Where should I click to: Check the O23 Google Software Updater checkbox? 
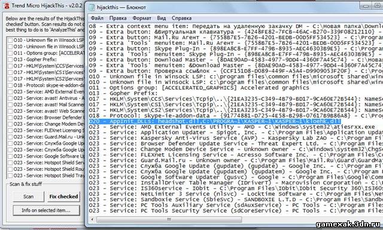tap(10, 157)
